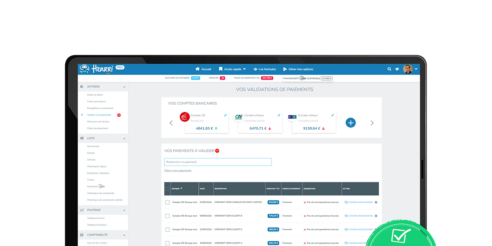
Task: Open Paiement 48H in sidebar
Action: (96, 187)
